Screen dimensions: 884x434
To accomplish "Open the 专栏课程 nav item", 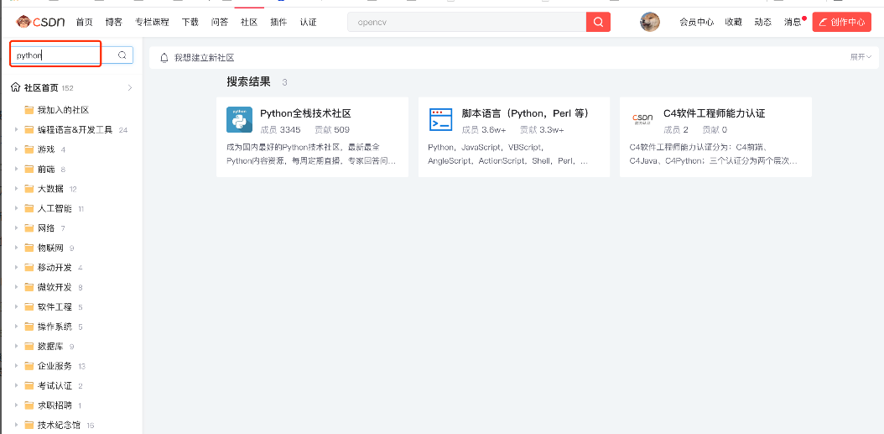I will click(x=152, y=22).
